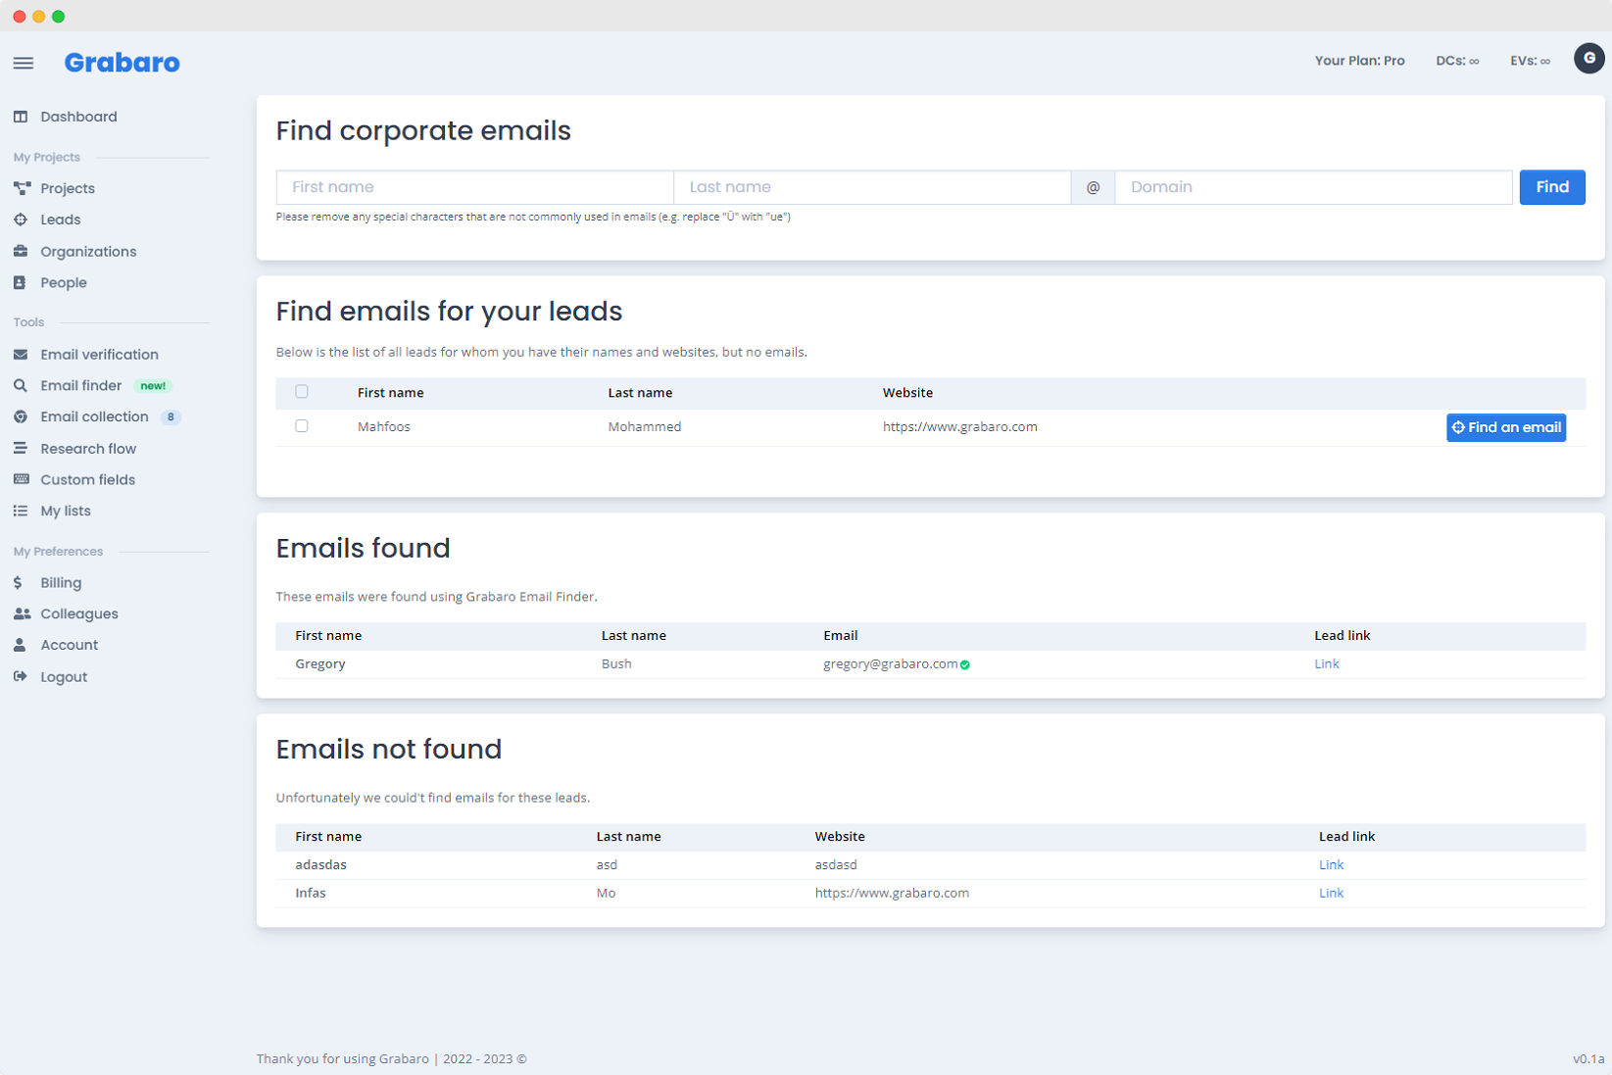
Task: Click the Projects sidebar icon
Action: [x=22, y=188]
